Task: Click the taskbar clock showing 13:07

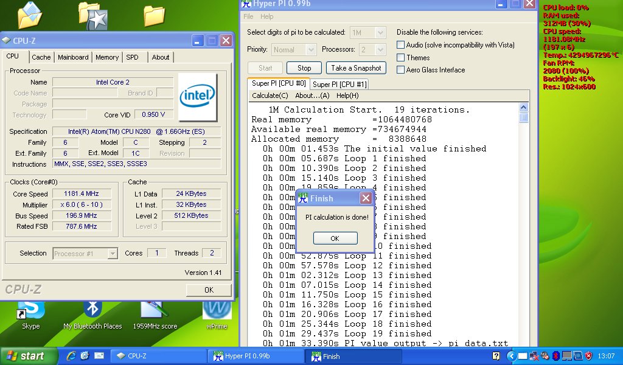Action: [x=606, y=356]
